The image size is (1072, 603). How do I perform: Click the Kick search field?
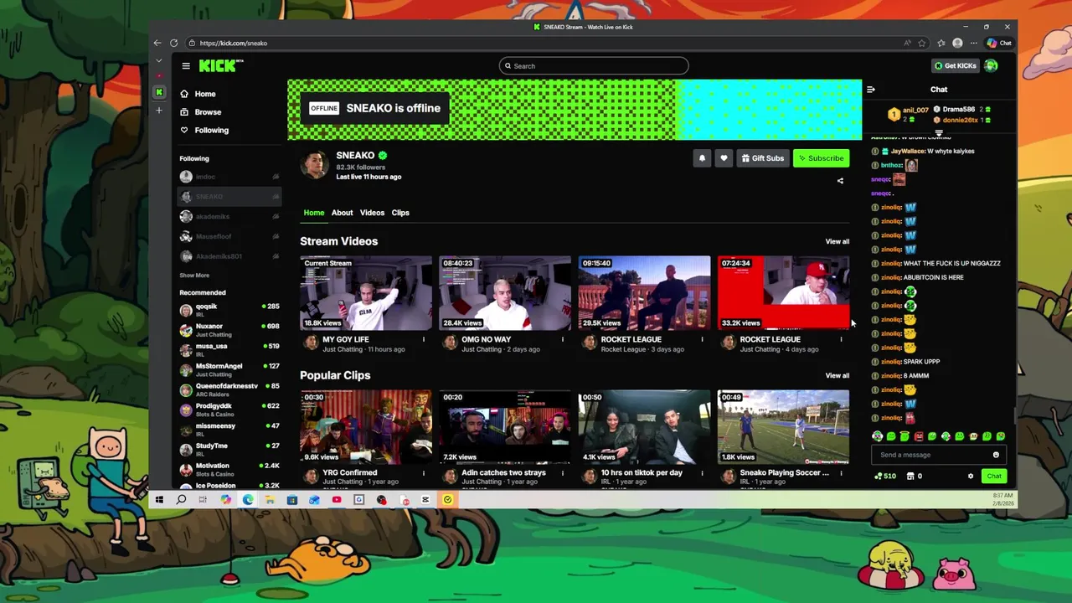594,66
